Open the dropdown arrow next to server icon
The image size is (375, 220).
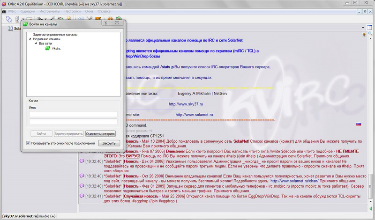coord(23,19)
